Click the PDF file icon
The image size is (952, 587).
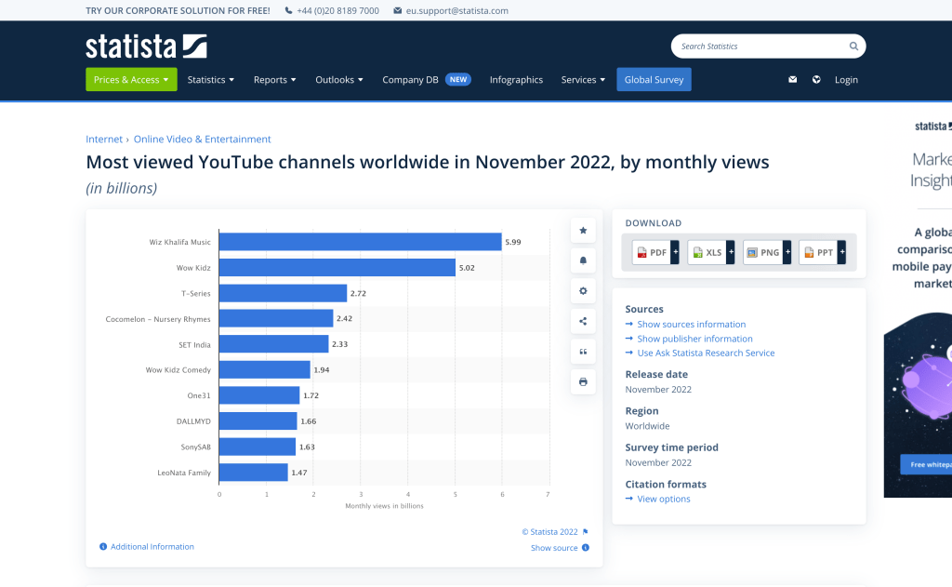pos(641,253)
